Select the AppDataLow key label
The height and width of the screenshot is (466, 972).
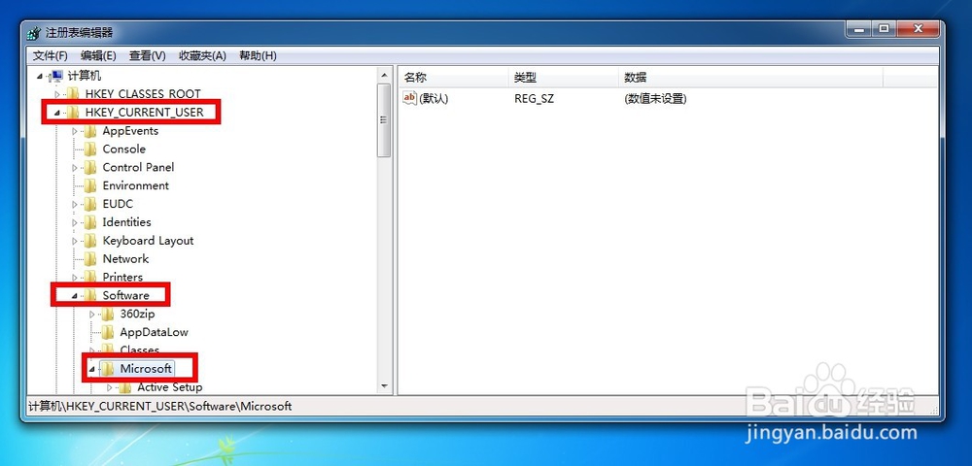154,332
